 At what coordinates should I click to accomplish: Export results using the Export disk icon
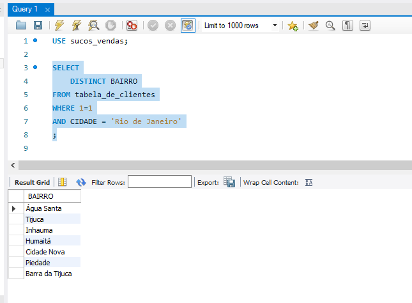click(x=229, y=182)
